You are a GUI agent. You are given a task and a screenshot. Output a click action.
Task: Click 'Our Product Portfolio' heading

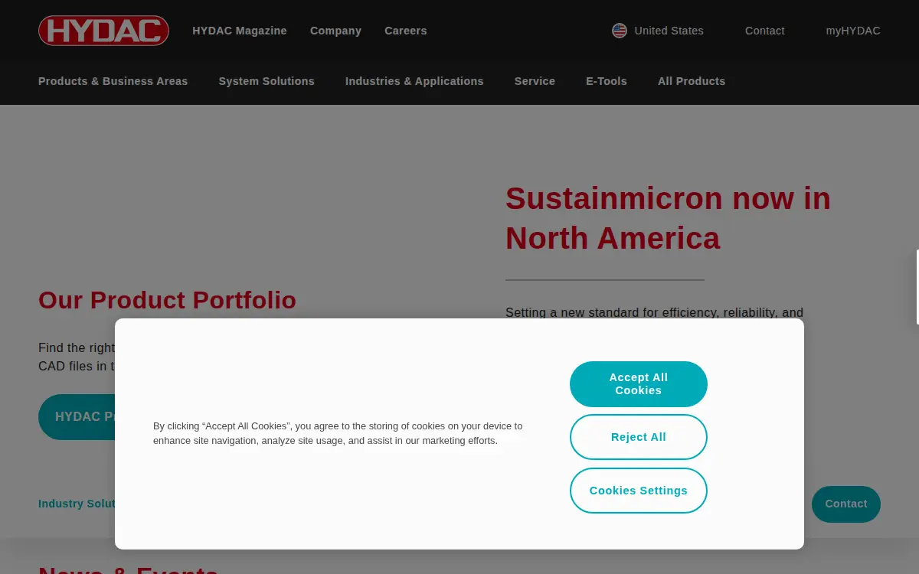[167, 300]
